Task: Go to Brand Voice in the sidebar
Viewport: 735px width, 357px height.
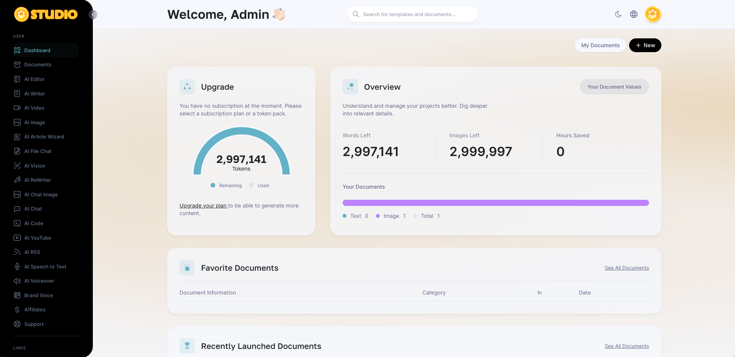Action: [x=38, y=295]
